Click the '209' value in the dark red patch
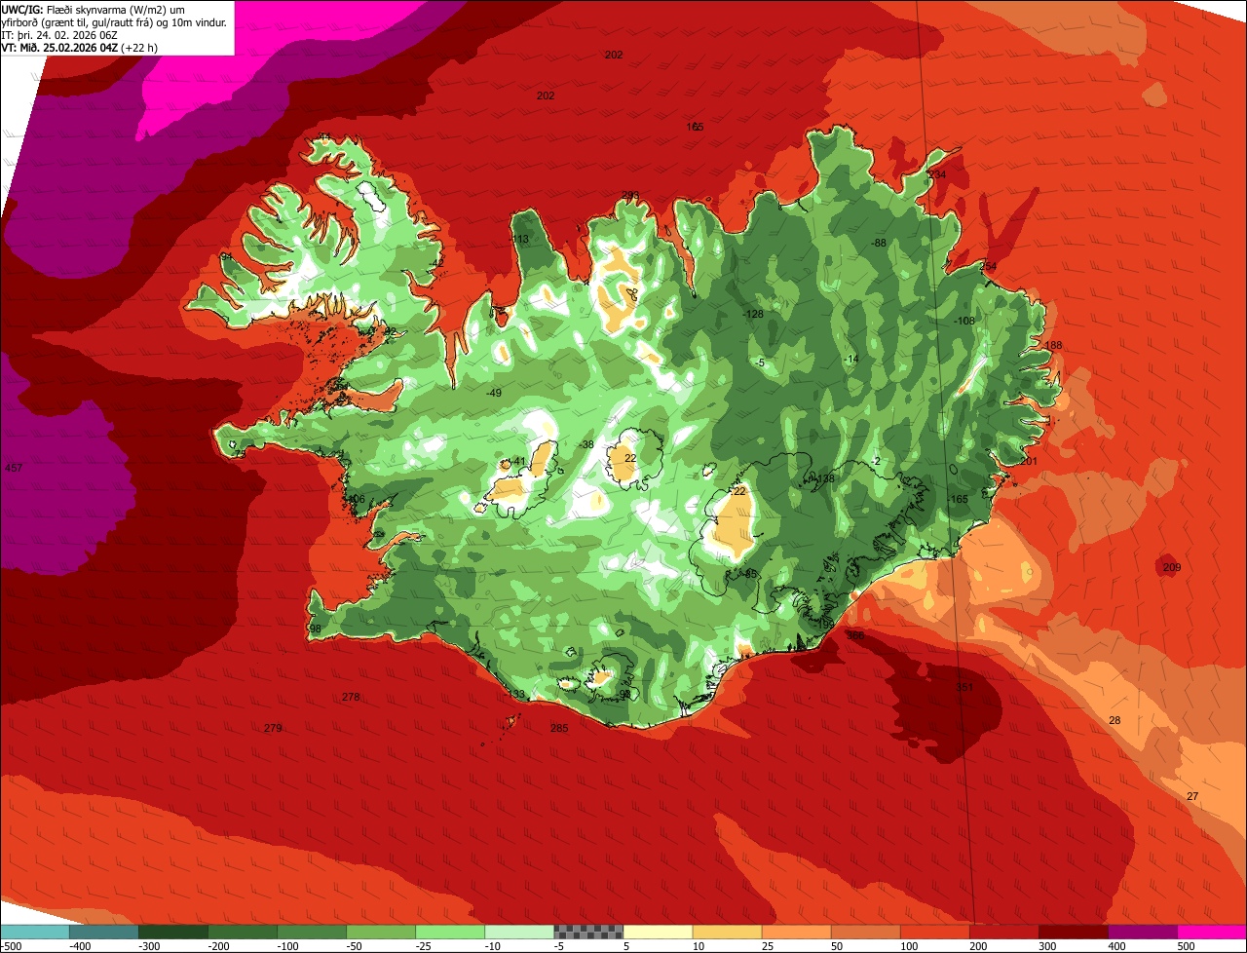The image size is (1247, 953). click(x=1172, y=567)
